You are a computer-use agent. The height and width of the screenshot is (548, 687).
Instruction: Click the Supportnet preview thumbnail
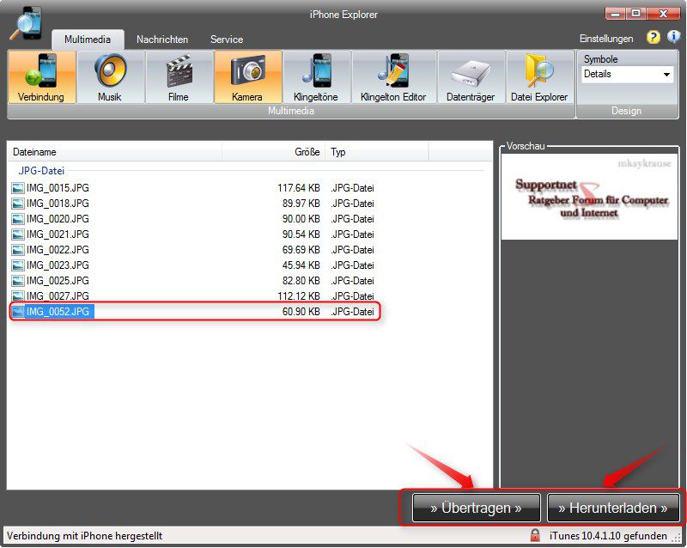pos(590,197)
